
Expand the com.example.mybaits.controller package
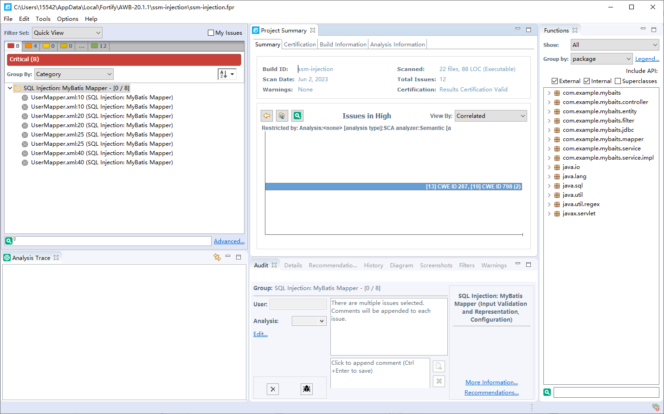pyautogui.click(x=549, y=102)
